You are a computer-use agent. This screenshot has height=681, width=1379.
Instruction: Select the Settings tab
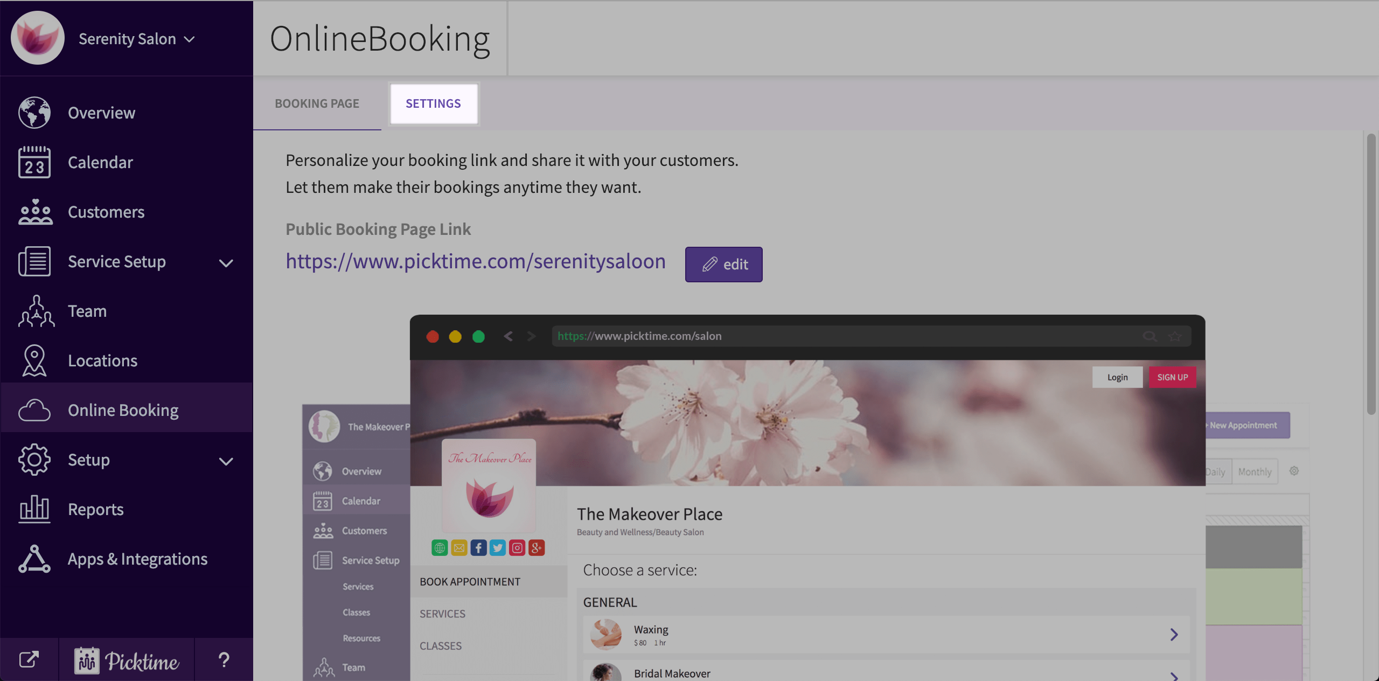(433, 103)
